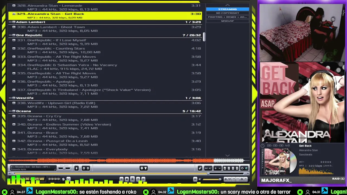Toggle checkbox for Oceana - Brace
347x195 pixels.
[14, 133]
